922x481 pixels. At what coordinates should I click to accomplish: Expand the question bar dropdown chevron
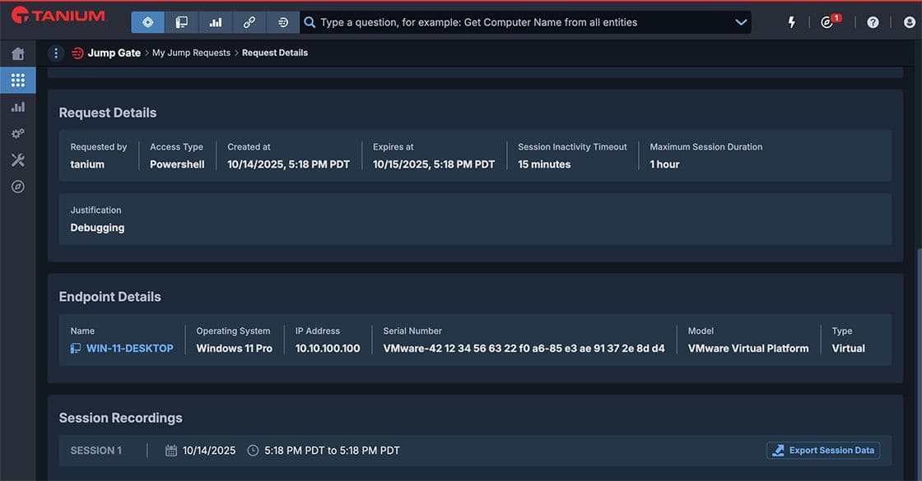[741, 22]
